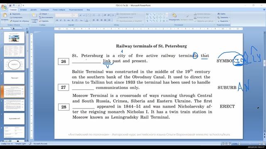Toggle underline formatting
This screenshot has width=266, height=149.
(65, 20)
